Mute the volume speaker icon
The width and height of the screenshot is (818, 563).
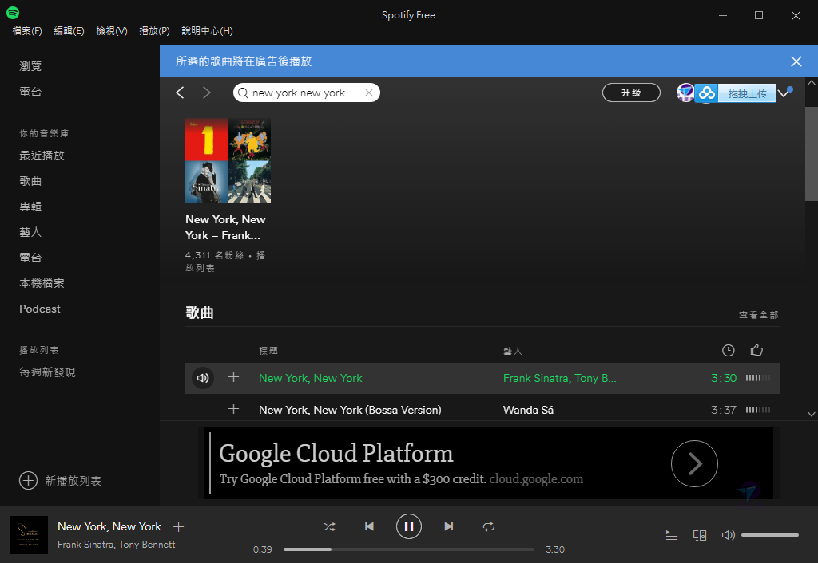point(728,535)
